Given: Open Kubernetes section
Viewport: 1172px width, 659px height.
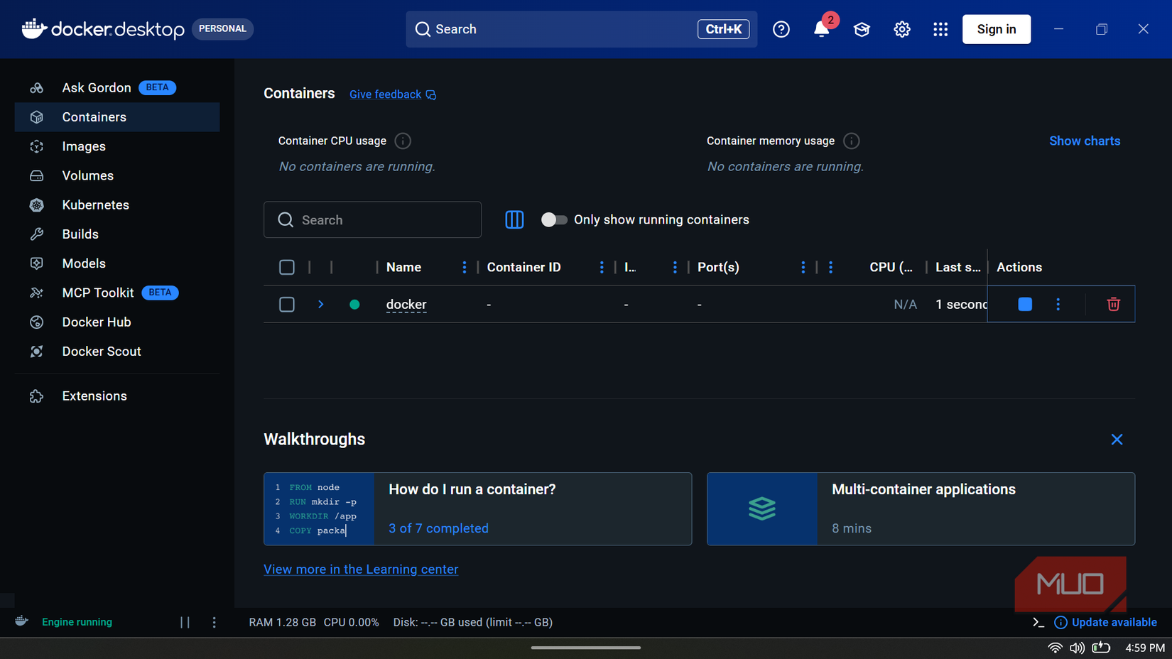Looking at the screenshot, I should (x=117, y=205).
